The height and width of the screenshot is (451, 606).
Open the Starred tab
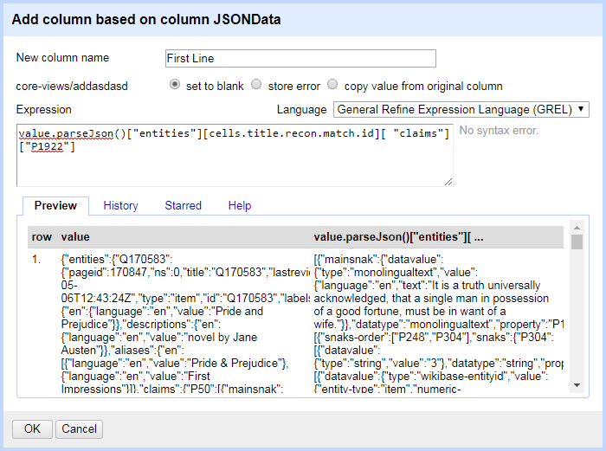tap(184, 206)
